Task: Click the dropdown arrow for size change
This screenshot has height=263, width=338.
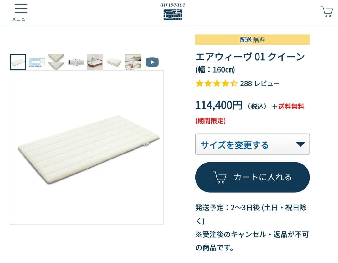Action: (x=300, y=144)
